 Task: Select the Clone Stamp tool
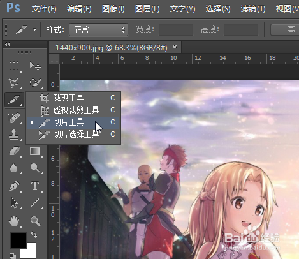[14, 135]
